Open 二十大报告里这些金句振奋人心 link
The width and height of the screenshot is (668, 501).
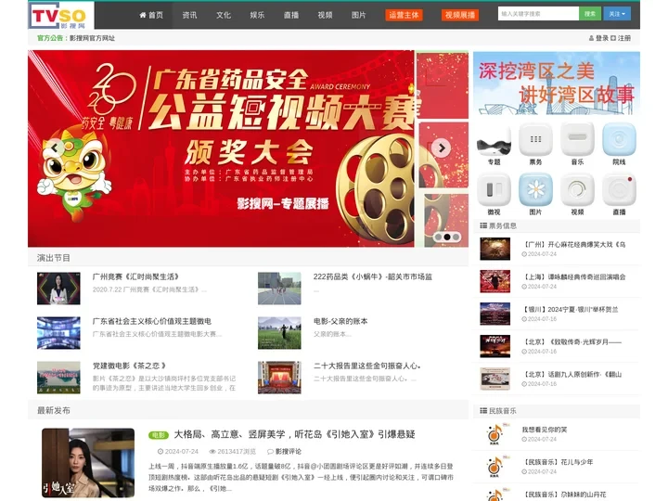pyautogui.click(x=367, y=366)
